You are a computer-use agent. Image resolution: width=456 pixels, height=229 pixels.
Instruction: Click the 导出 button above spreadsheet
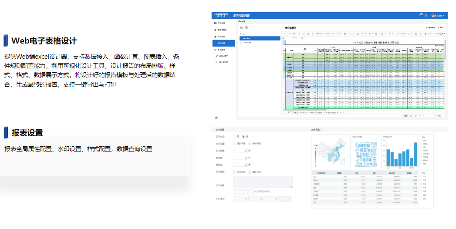(x=441, y=27)
